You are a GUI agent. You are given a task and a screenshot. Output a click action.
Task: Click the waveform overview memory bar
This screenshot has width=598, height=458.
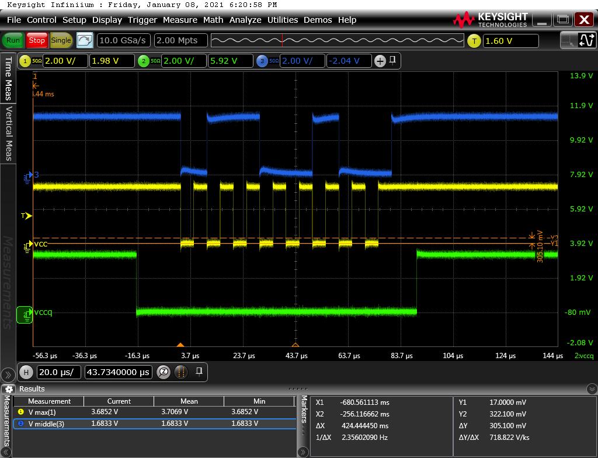[337, 40]
